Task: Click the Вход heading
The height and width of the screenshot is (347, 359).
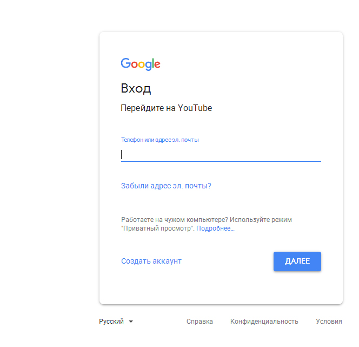Action: (x=136, y=88)
